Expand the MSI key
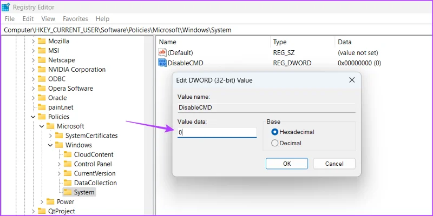 [33, 51]
